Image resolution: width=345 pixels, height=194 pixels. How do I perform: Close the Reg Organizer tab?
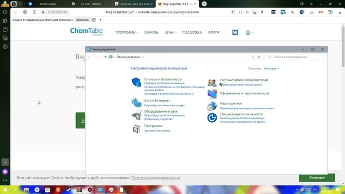(195, 4)
